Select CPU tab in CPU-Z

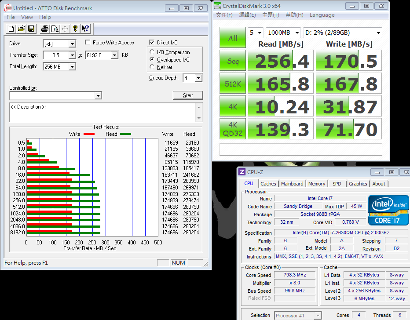click(249, 183)
